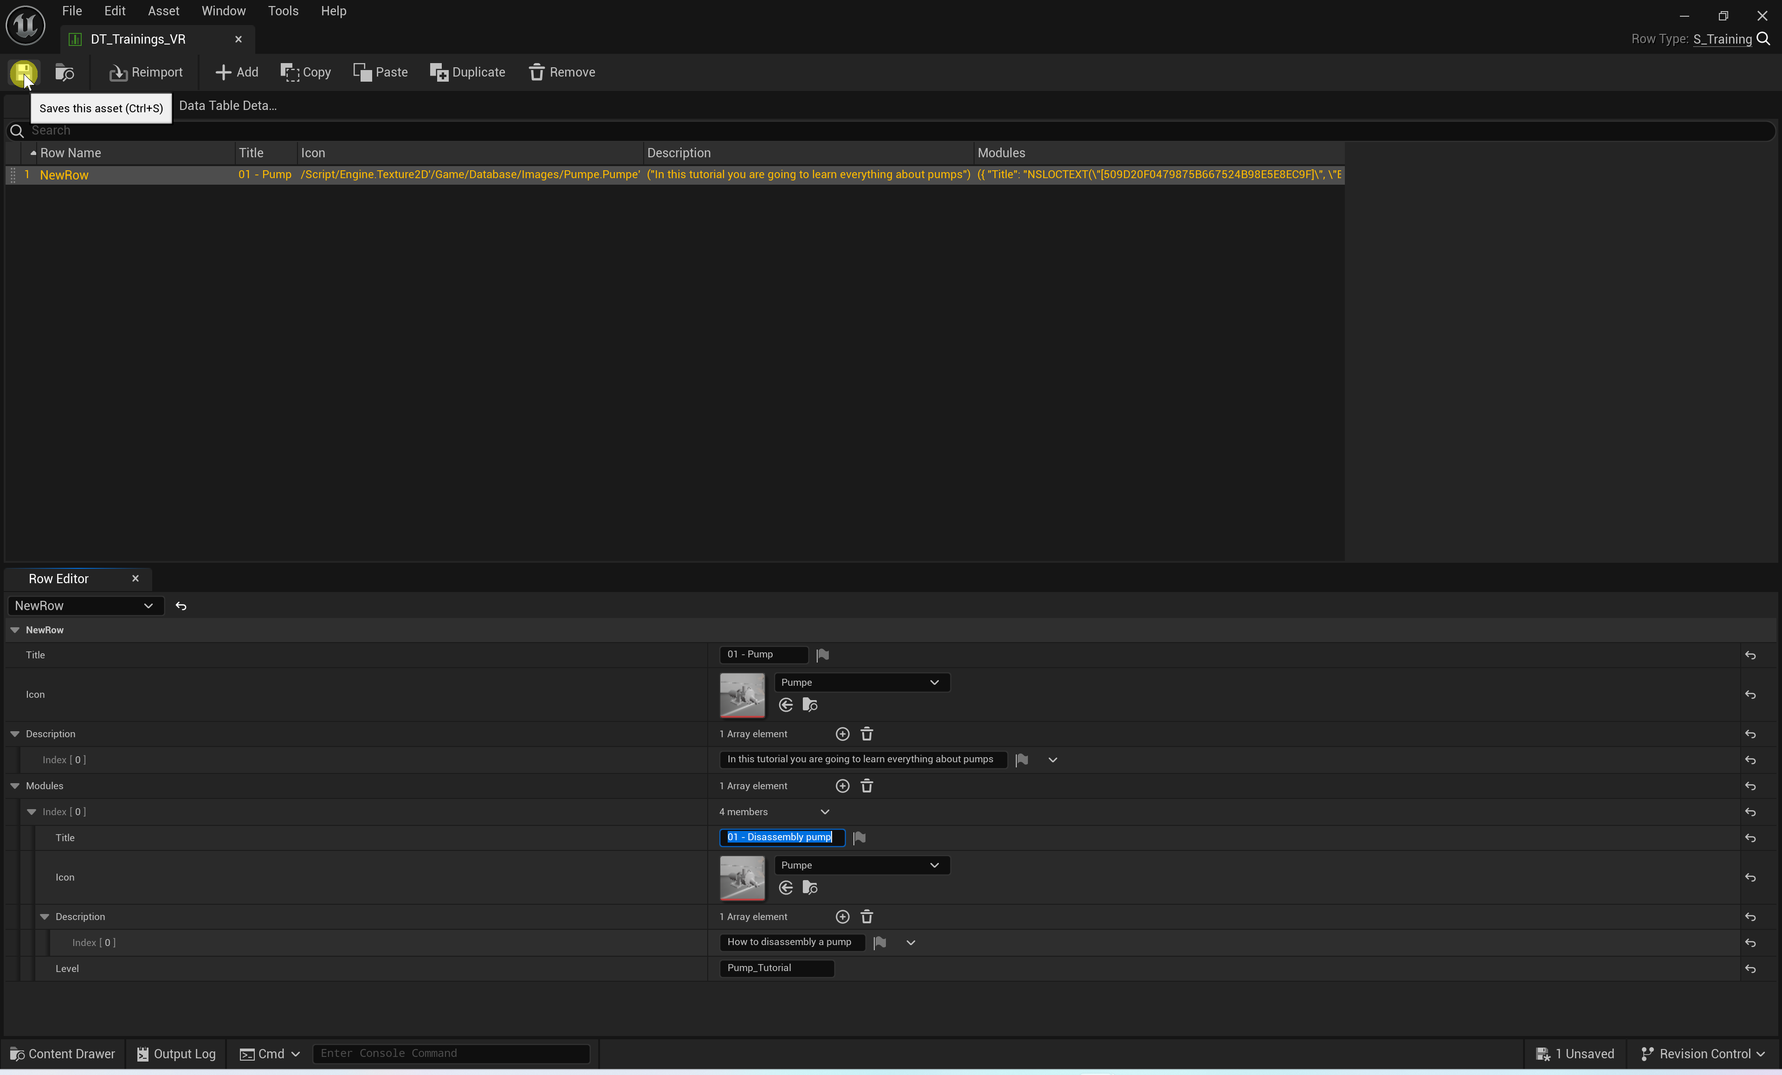This screenshot has height=1075, width=1782.
Task: Collapse the Modules array section
Action: click(x=14, y=786)
